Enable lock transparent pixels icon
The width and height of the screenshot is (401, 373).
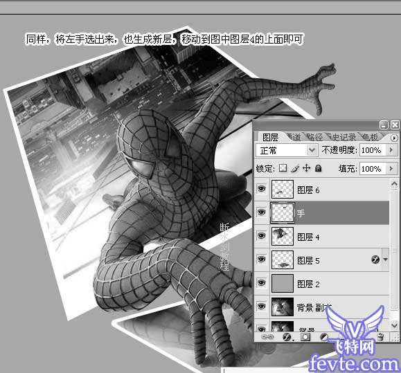pos(283,168)
